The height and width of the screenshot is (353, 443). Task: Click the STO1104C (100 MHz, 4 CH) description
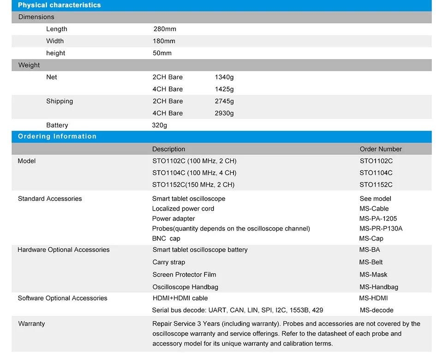pyautogui.click(x=194, y=173)
